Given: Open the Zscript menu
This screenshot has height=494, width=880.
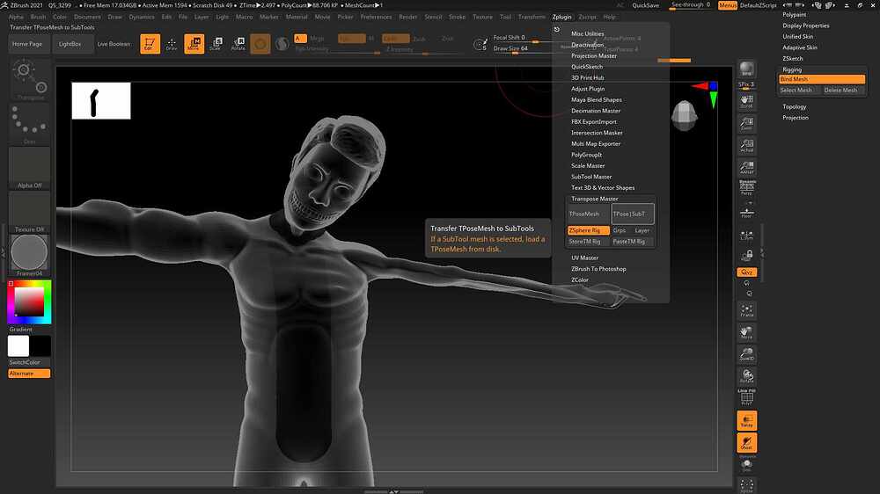Looking at the screenshot, I should 588,17.
